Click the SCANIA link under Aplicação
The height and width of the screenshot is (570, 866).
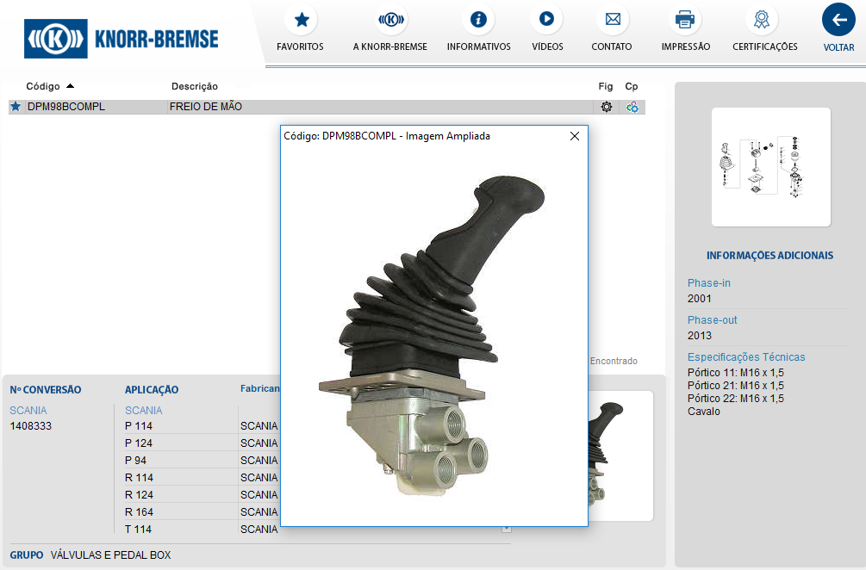click(143, 411)
